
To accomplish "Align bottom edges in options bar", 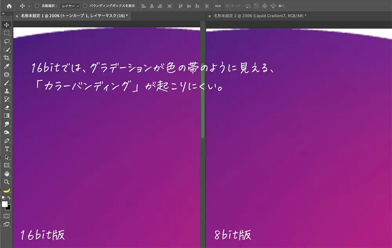I will [x=197, y=6].
